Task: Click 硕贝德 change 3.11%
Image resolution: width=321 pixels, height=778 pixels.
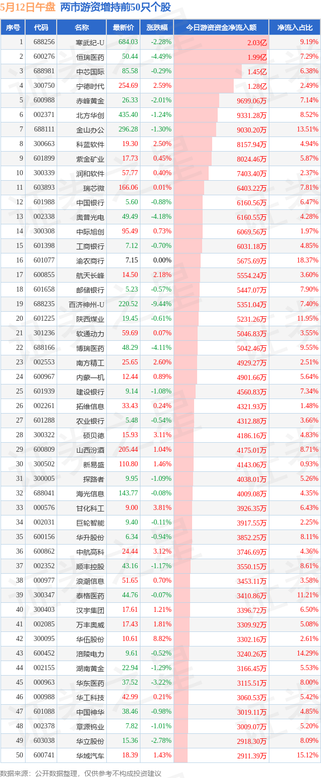Action: (163, 435)
